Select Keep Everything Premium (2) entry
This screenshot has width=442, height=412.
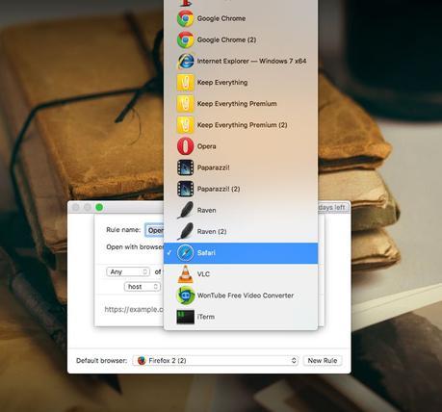point(241,125)
